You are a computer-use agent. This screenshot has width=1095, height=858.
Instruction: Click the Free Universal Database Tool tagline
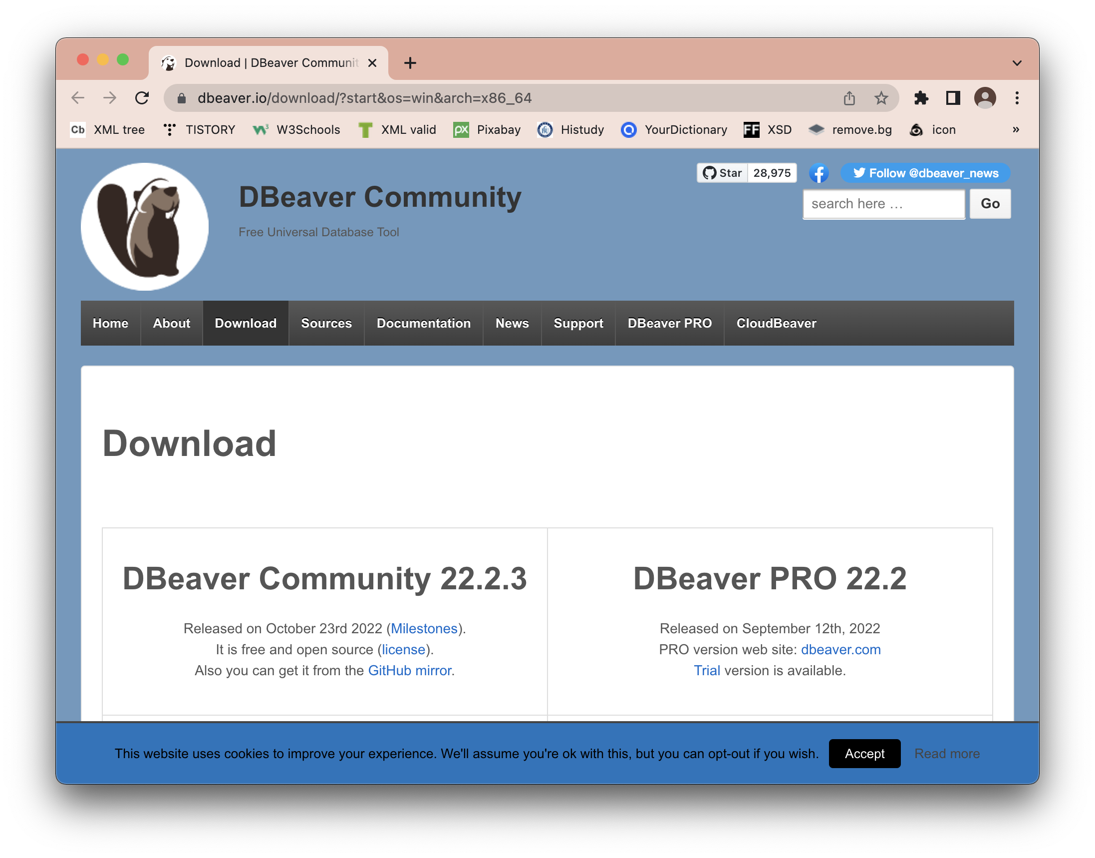tap(319, 232)
